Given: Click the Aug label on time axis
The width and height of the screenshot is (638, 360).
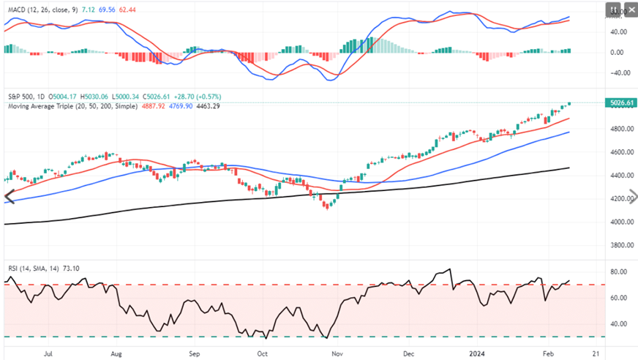Looking at the screenshot, I should 117,352.
